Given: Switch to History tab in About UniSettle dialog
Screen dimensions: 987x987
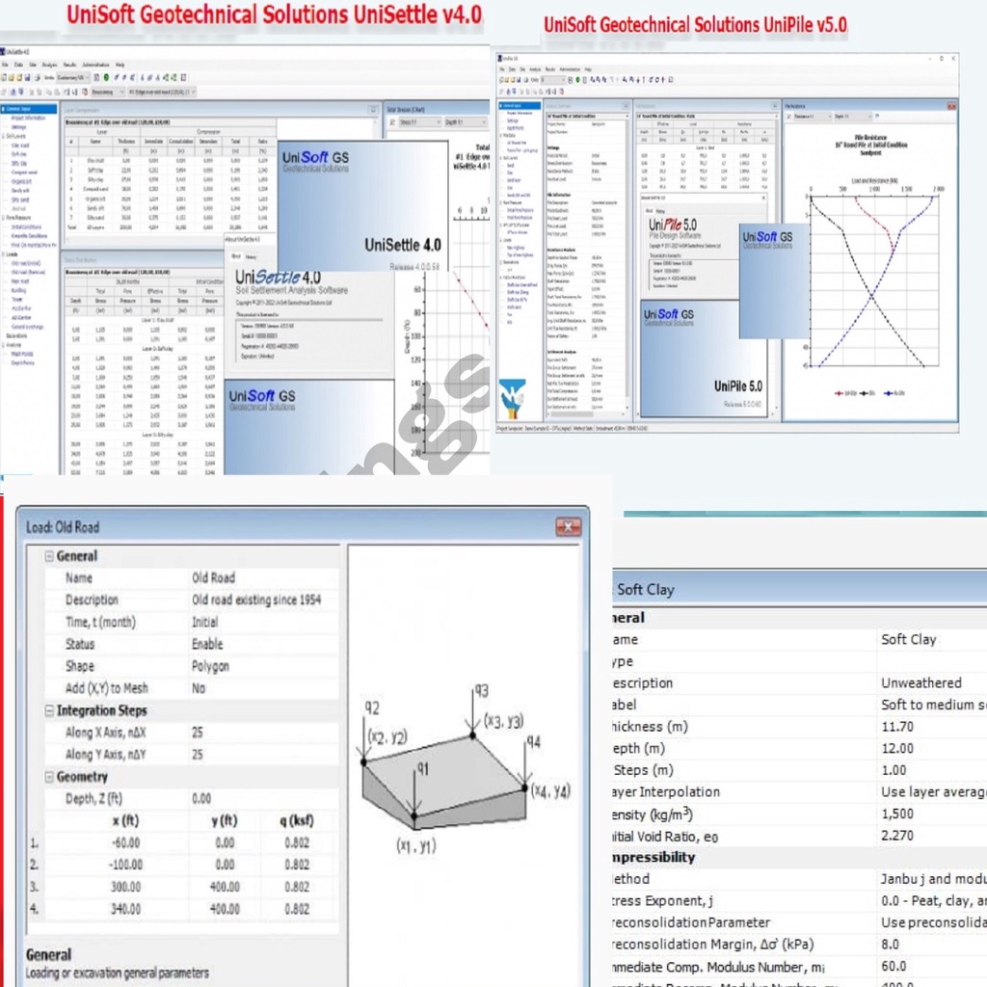Looking at the screenshot, I should tap(252, 256).
